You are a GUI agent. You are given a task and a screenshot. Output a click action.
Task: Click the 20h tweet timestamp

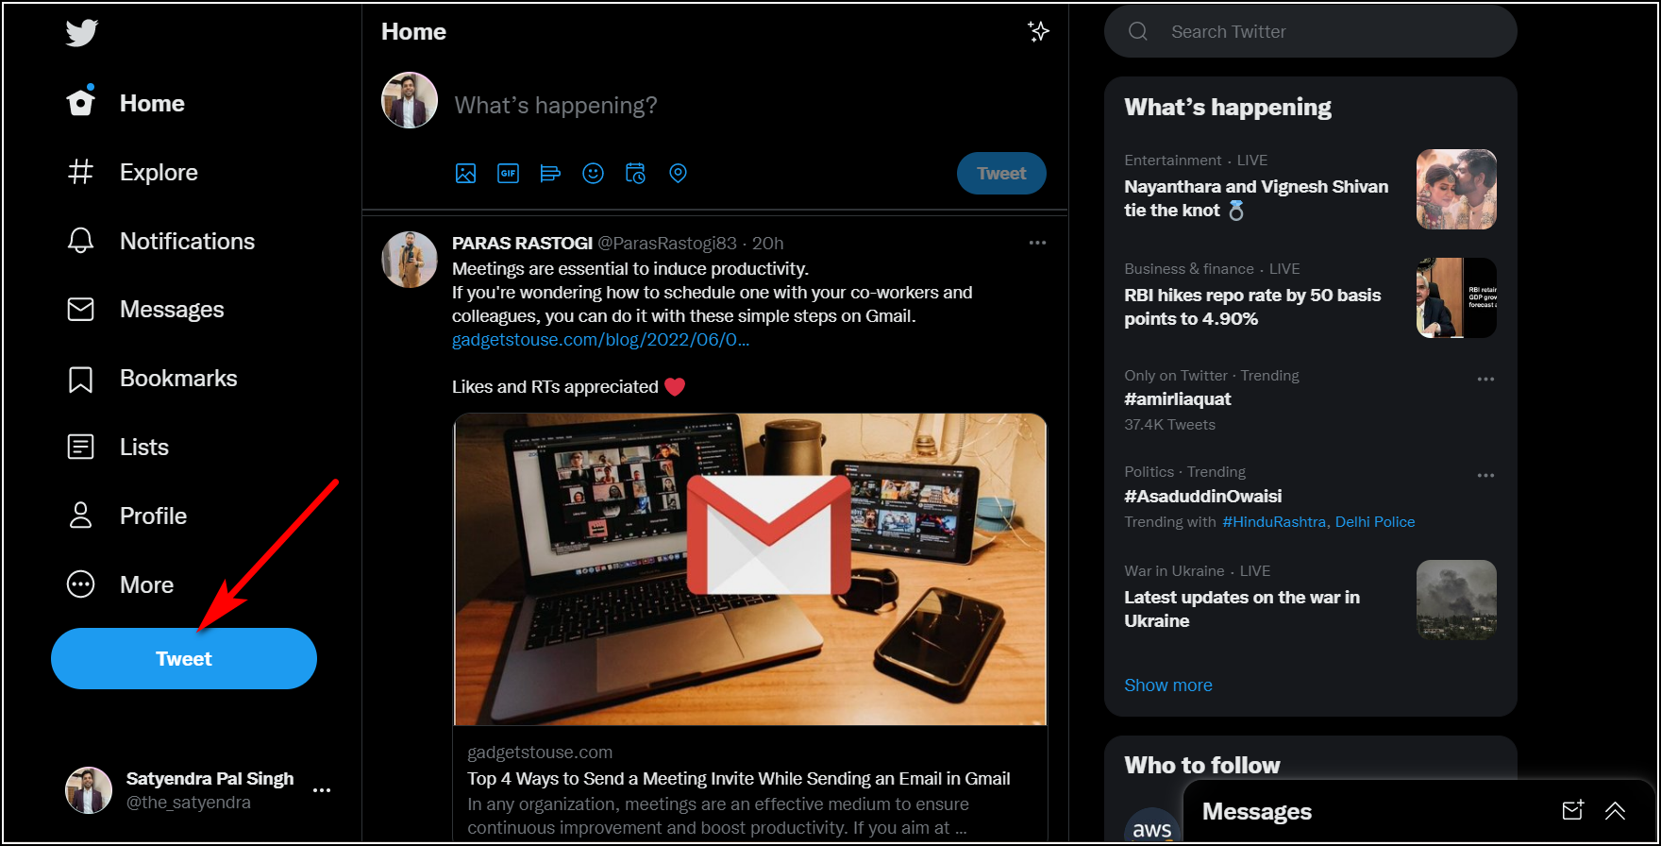(767, 244)
